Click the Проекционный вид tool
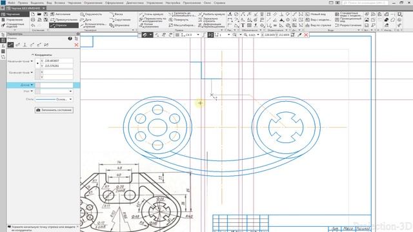Viewport: 413px width, 232px height. (348, 20)
